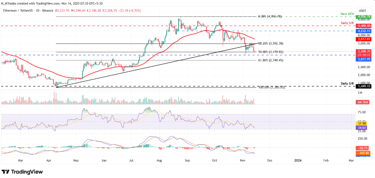This screenshot has width=375, height=178.
Task: Click the TradingView logo icon
Action: [6, 172]
